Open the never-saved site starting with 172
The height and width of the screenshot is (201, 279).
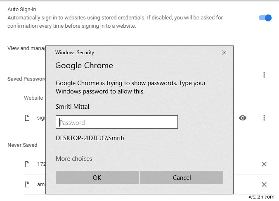point(41,164)
